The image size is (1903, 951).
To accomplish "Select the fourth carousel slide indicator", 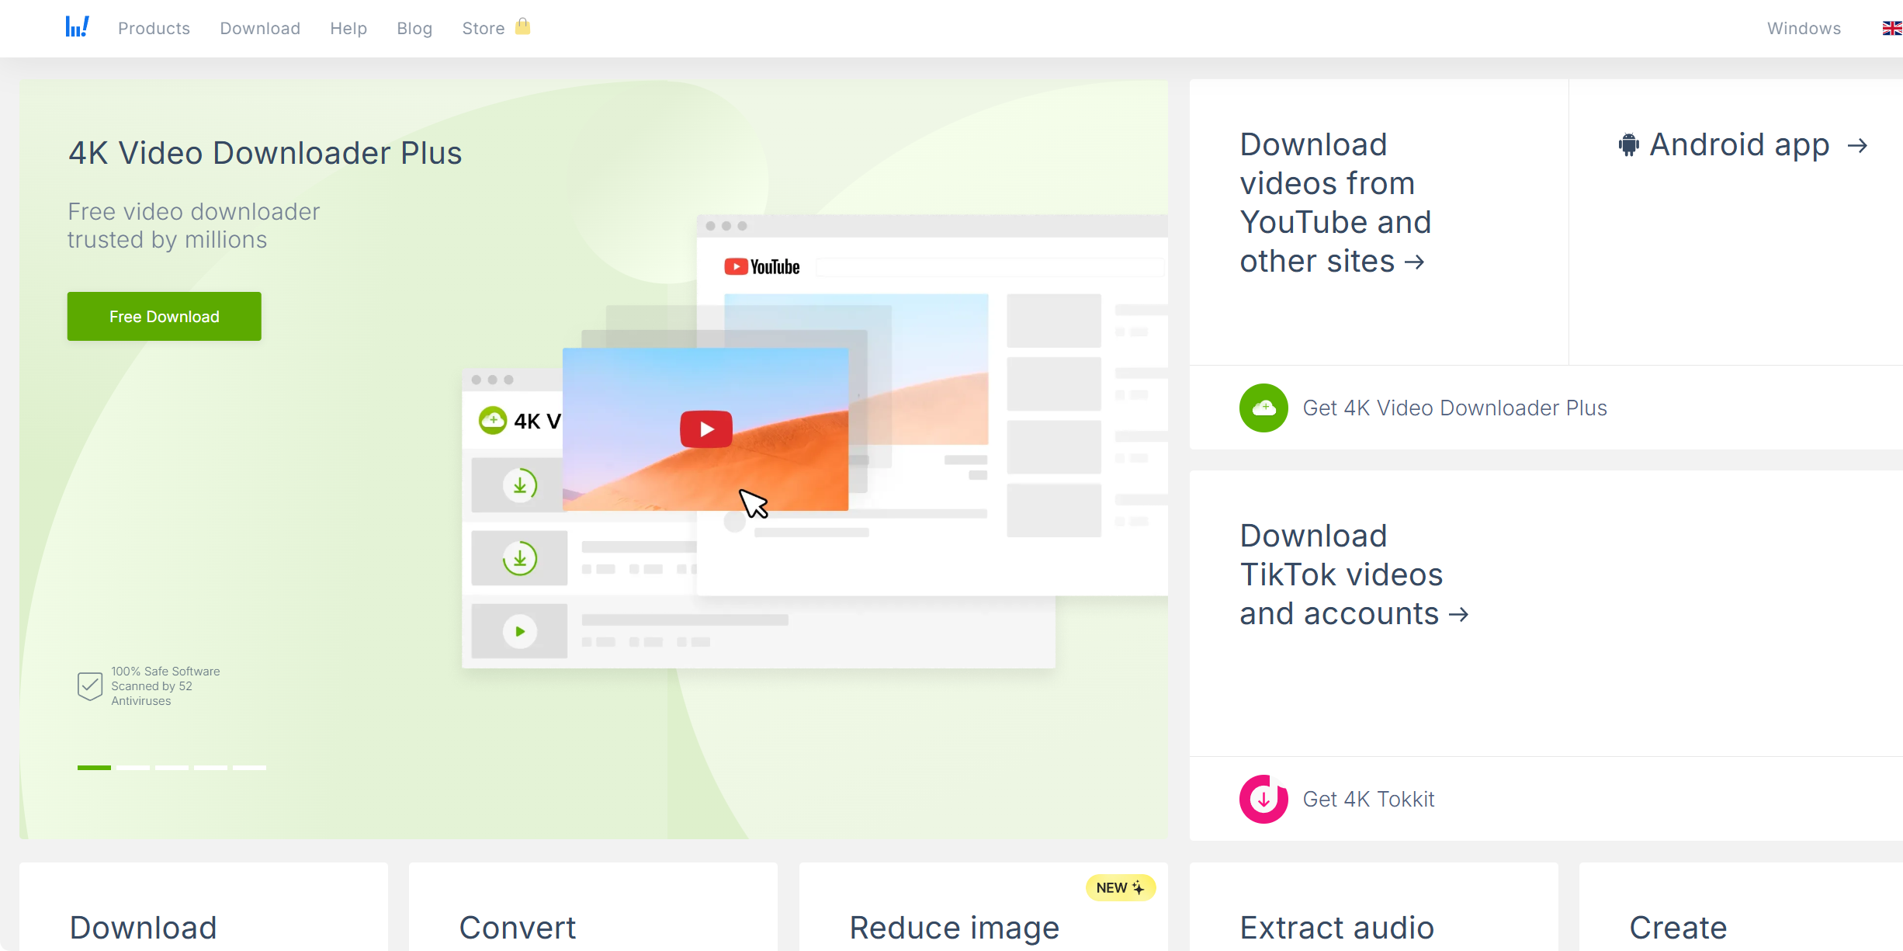I will tap(210, 767).
